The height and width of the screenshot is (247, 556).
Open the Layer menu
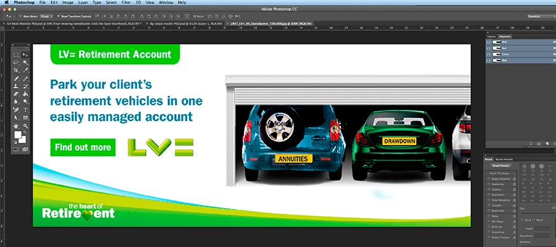coord(83,2)
